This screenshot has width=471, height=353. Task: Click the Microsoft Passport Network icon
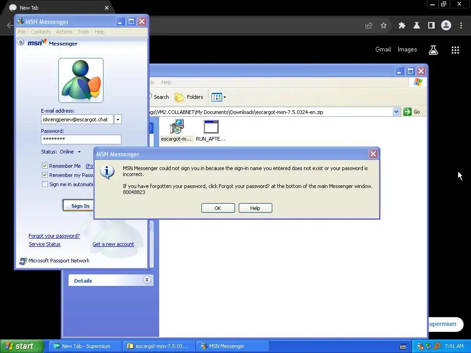point(23,261)
